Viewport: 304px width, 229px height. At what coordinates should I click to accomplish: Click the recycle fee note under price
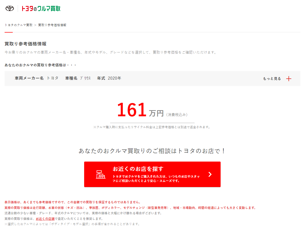pos(151,127)
